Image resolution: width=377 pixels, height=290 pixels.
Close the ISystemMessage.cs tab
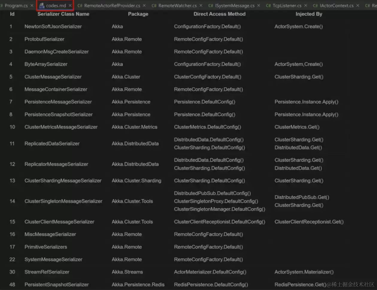(x=259, y=6)
